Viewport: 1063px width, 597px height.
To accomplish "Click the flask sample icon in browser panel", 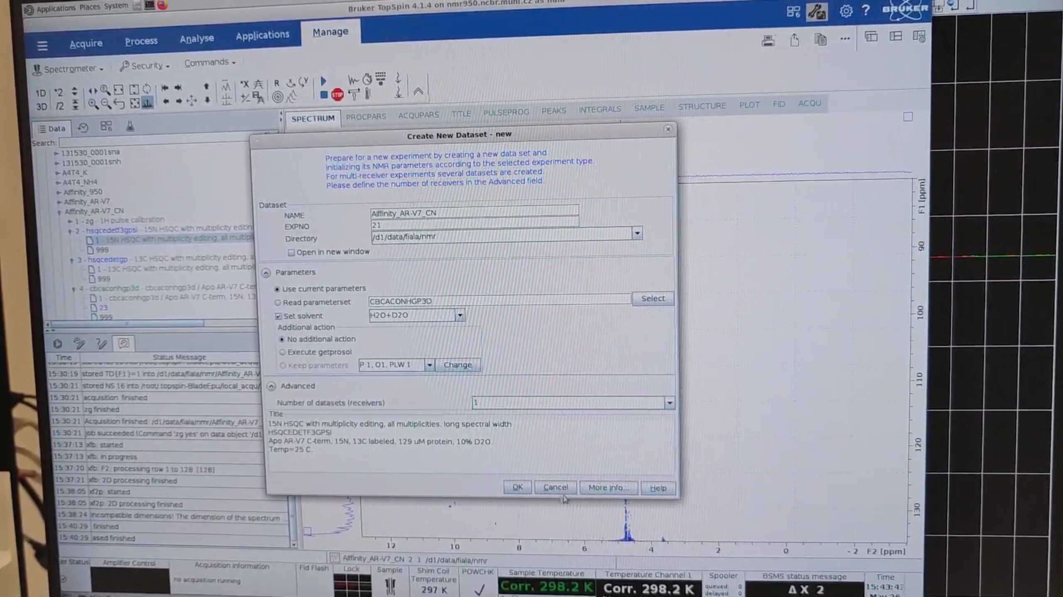I will pyautogui.click(x=130, y=126).
